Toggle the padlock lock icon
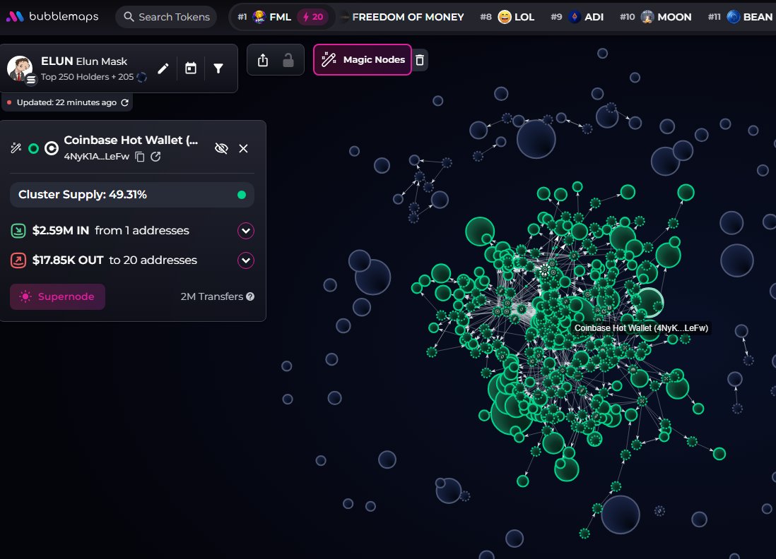The width and height of the screenshot is (776, 559). pyautogui.click(x=288, y=60)
